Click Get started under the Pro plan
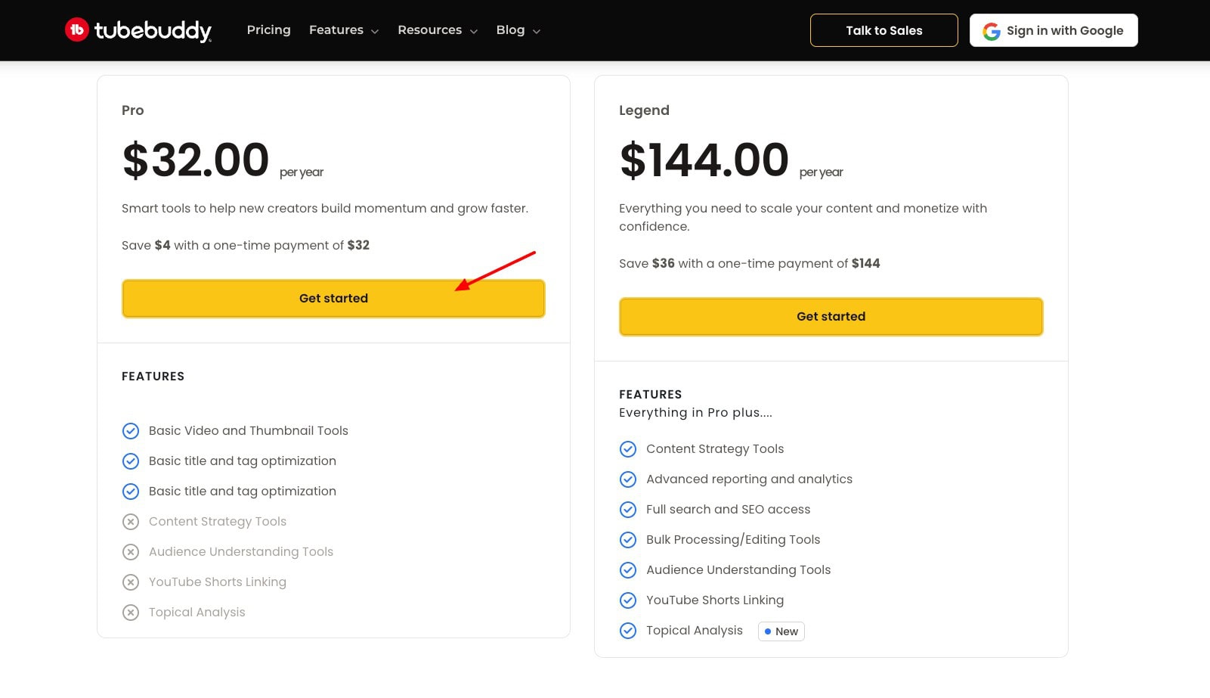Viewport: 1210px width, 698px height. click(x=333, y=299)
